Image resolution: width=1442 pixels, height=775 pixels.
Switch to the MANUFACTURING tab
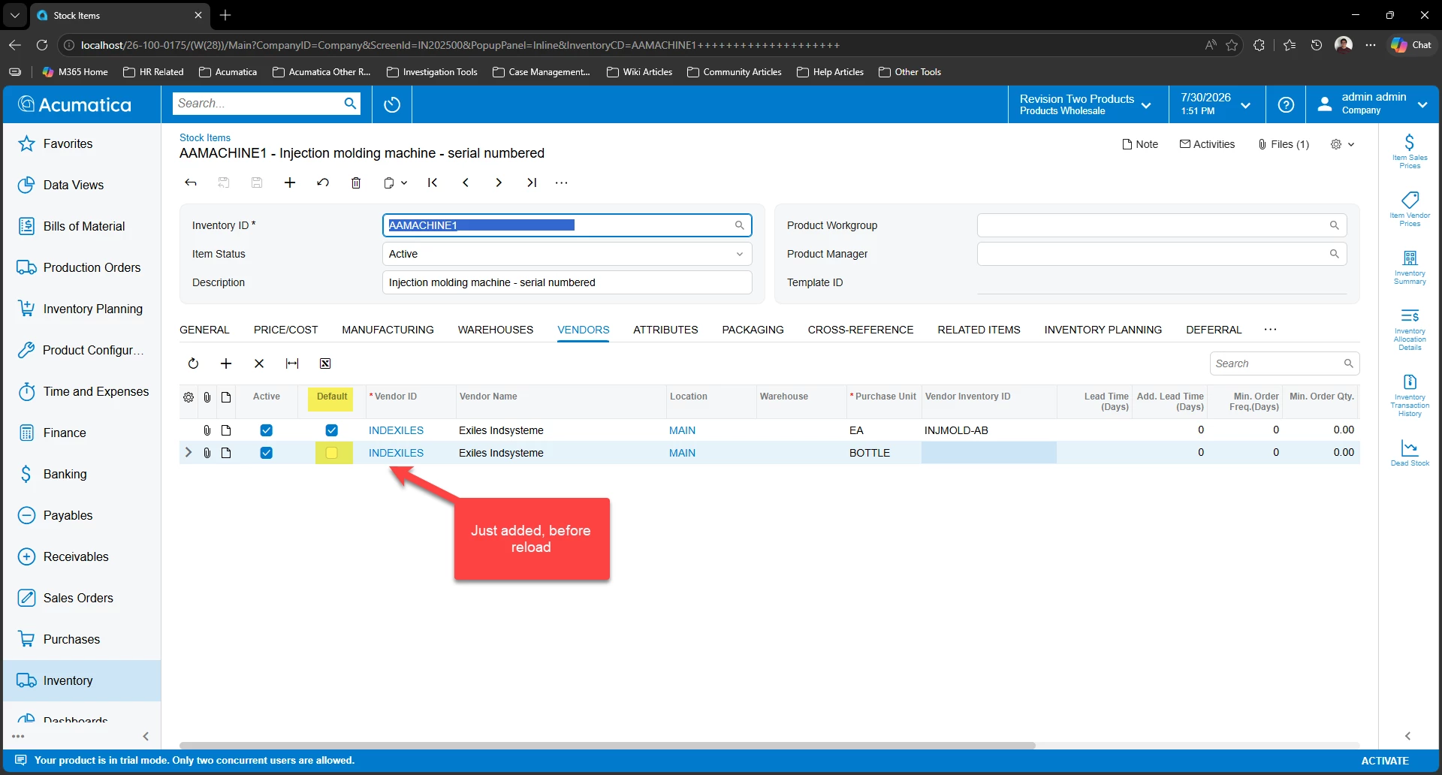coord(388,330)
